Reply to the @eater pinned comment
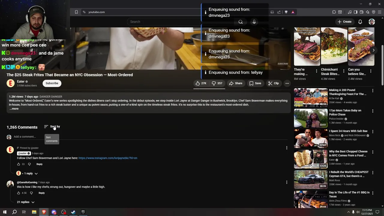Image resolution: width=384 pixels, height=216 pixels. click(40, 164)
